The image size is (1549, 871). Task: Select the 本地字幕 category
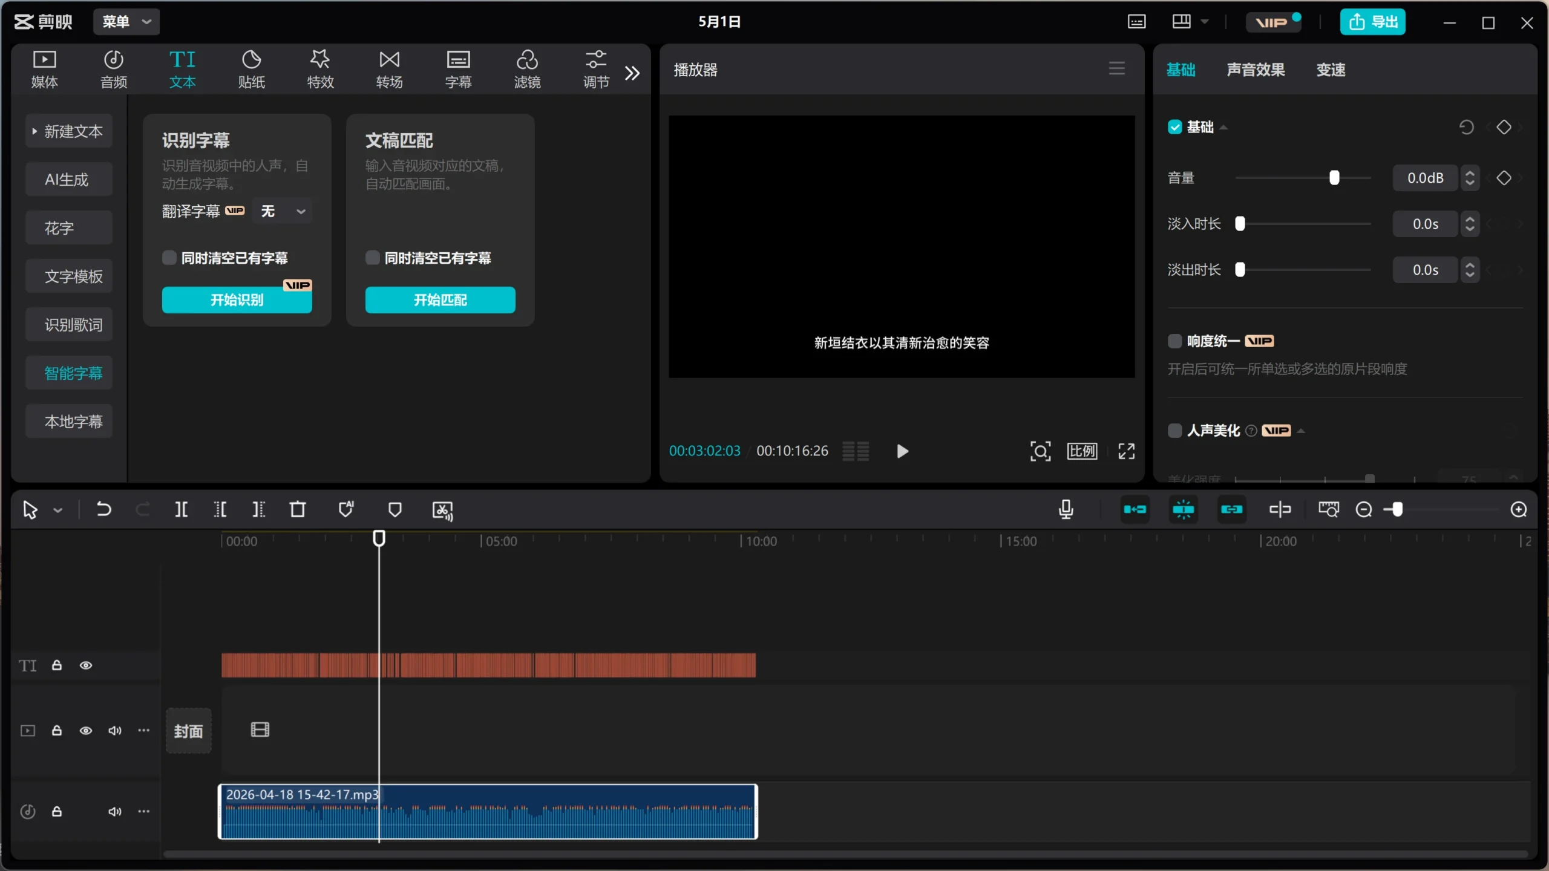point(69,421)
